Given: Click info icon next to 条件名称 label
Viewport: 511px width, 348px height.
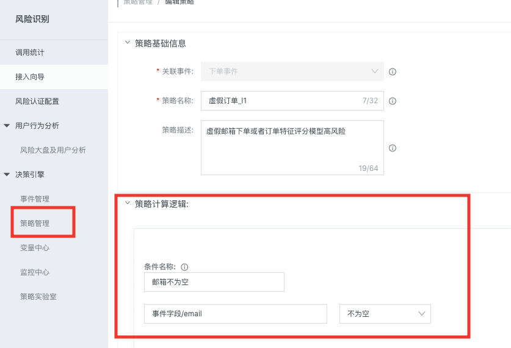Looking at the screenshot, I should coord(184,267).
